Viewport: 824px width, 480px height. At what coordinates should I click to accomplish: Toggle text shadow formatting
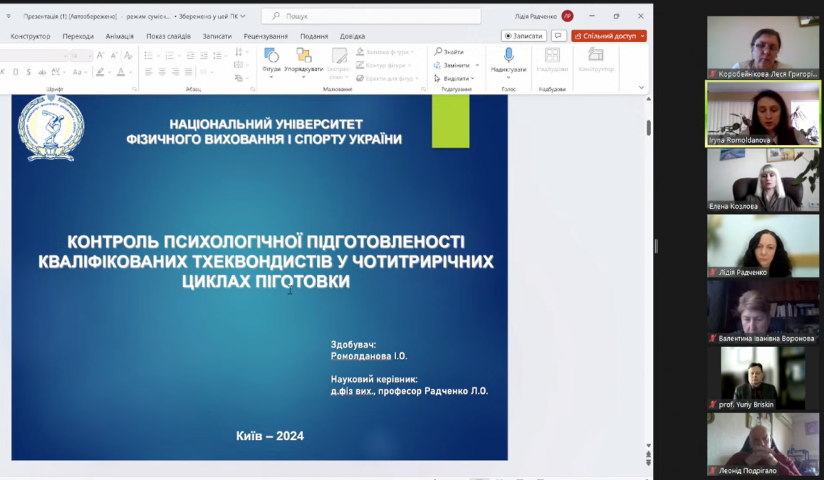(x=28, y=72)
